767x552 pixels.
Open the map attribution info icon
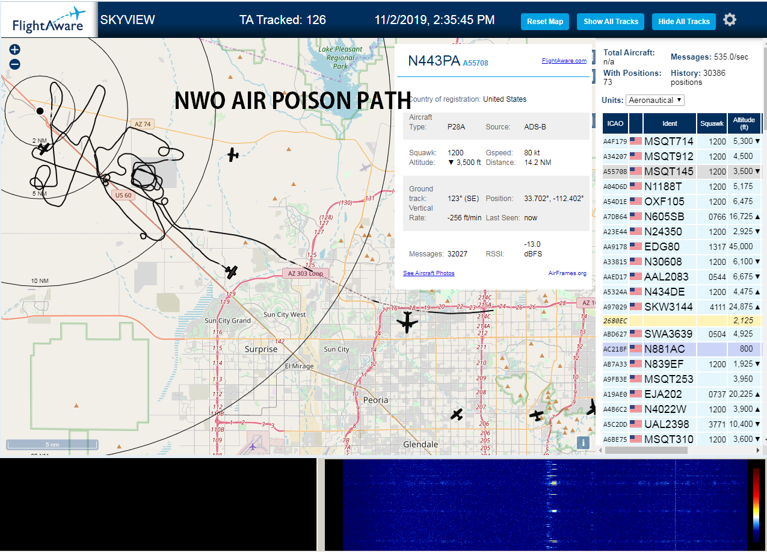click(x=583, y=443)
